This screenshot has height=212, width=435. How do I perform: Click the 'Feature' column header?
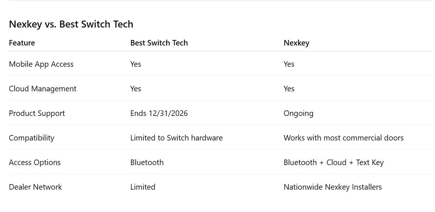(x=22, y=43)
